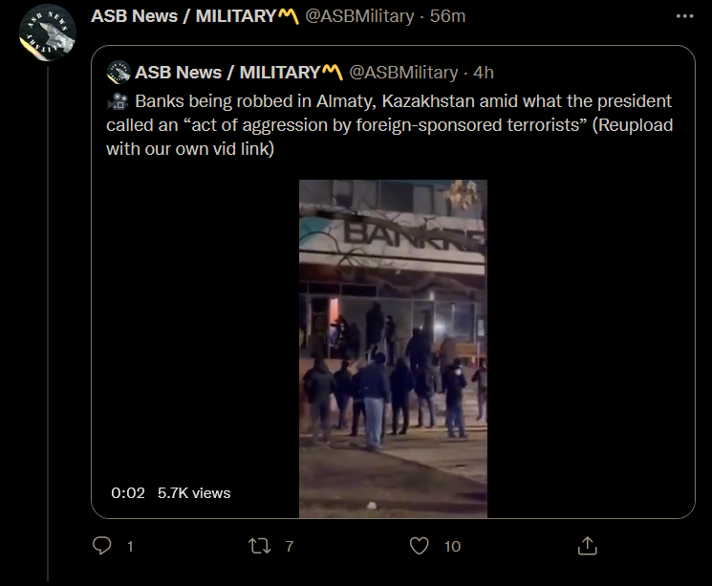
Task: Click the large ASB News profile avatar
Action: 48,35
